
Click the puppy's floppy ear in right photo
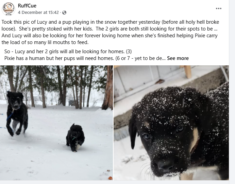(133, 130)
